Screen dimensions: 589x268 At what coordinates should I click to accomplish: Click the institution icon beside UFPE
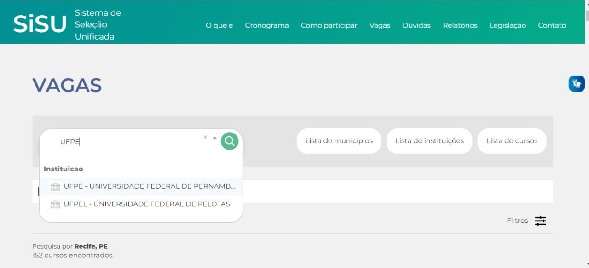pyautogui.click(x=55, y=186)
